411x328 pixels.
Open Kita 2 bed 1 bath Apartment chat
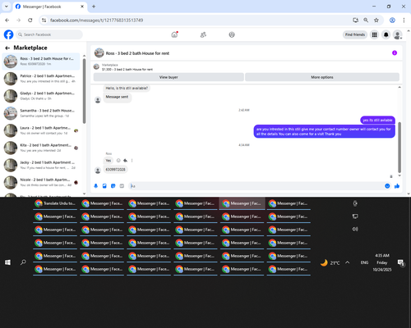(x=41, y=148)
